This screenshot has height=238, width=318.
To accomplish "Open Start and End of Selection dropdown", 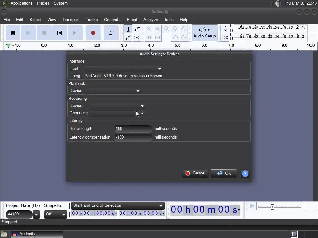I will (118, 206).
